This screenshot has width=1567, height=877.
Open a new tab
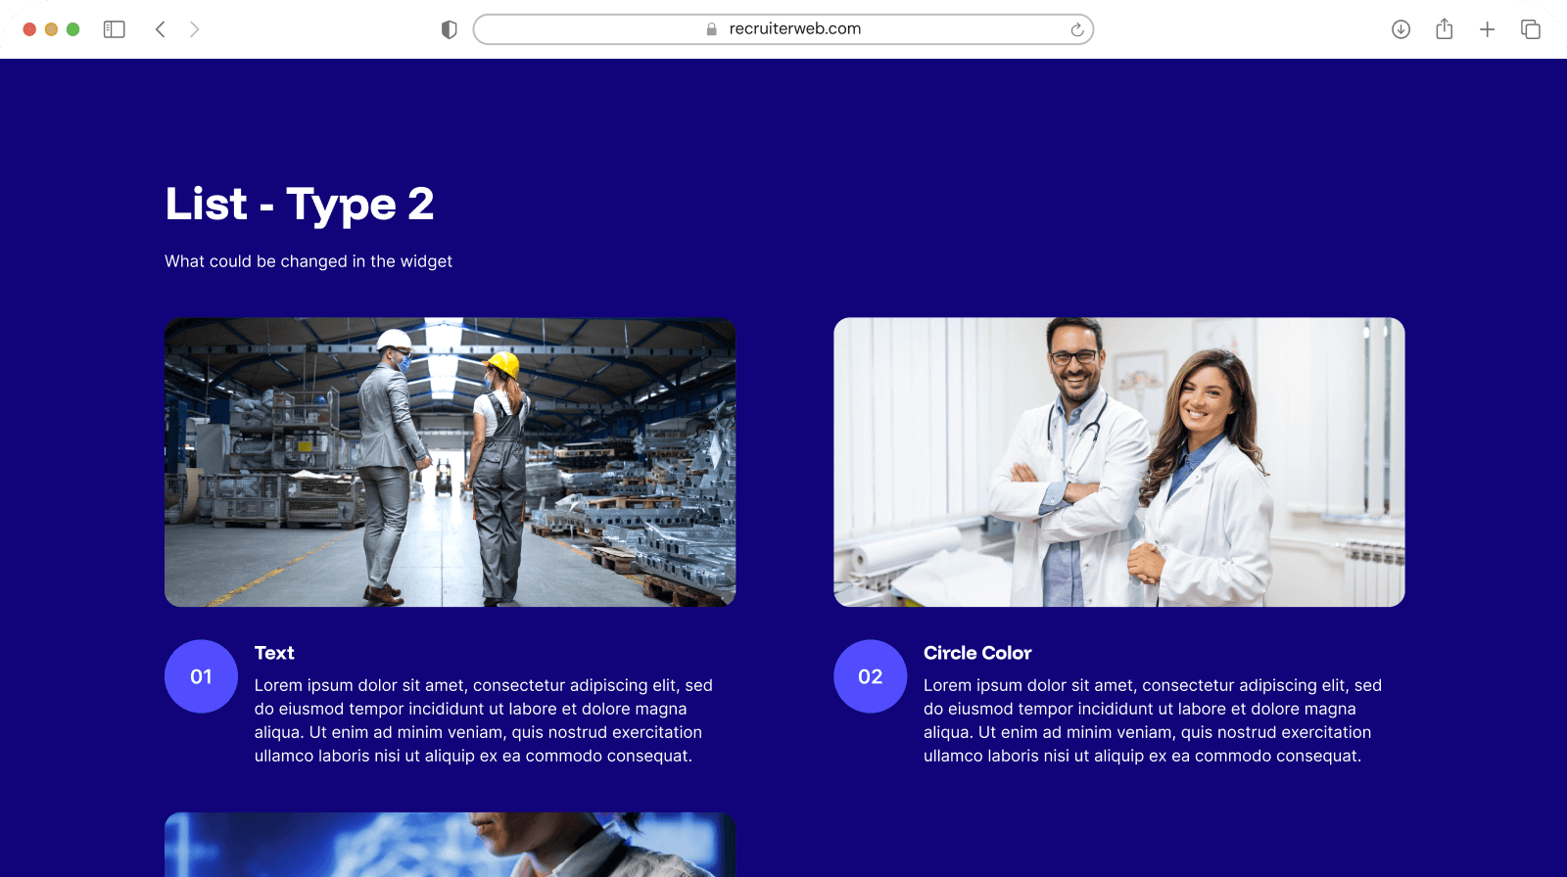pyautogui.click(x=1487, y=29)
